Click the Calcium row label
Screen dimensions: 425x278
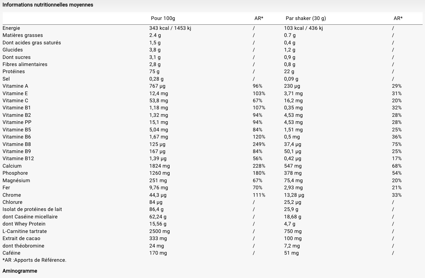tap(12, 166)
